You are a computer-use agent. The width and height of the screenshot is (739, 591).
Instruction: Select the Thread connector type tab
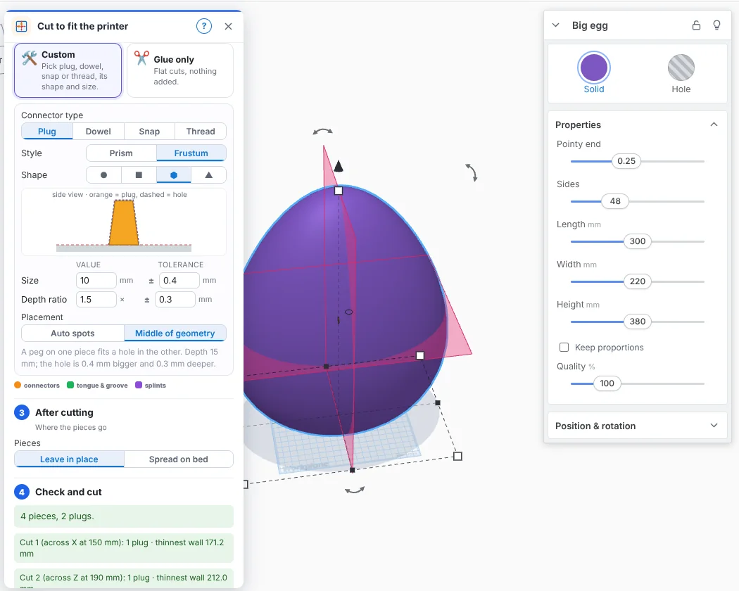[201, 132]
